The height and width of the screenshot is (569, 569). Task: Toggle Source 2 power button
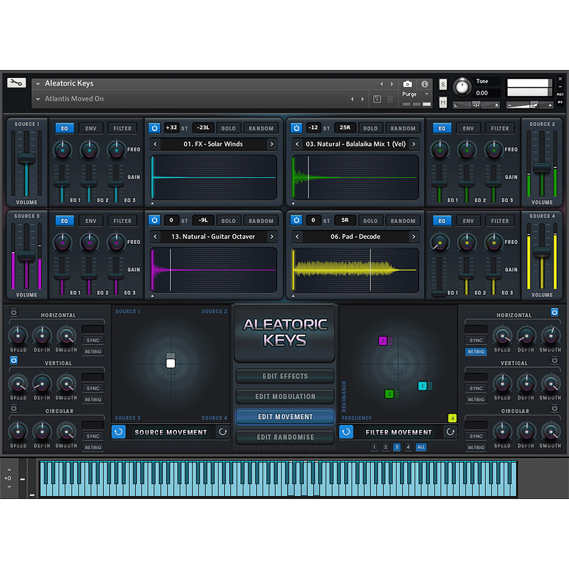coord(296,128)
